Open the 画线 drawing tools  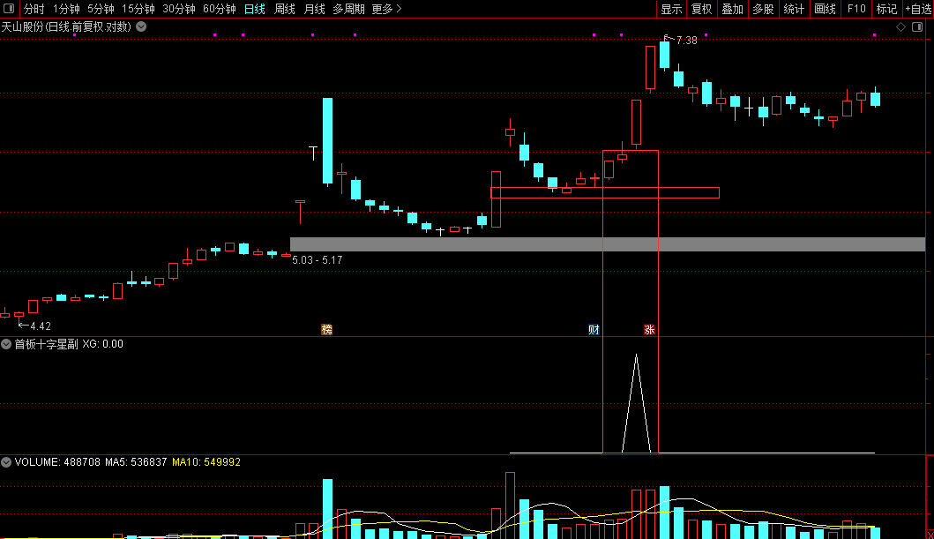[x=825, y=9]
